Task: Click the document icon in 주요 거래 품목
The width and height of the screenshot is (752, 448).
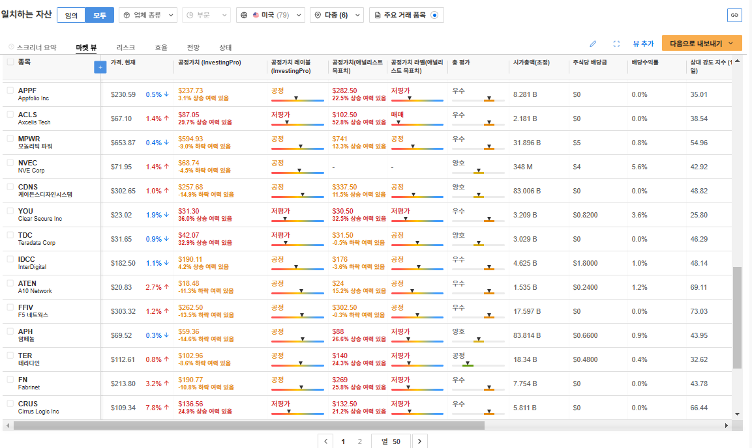Action: click(378, 16)
